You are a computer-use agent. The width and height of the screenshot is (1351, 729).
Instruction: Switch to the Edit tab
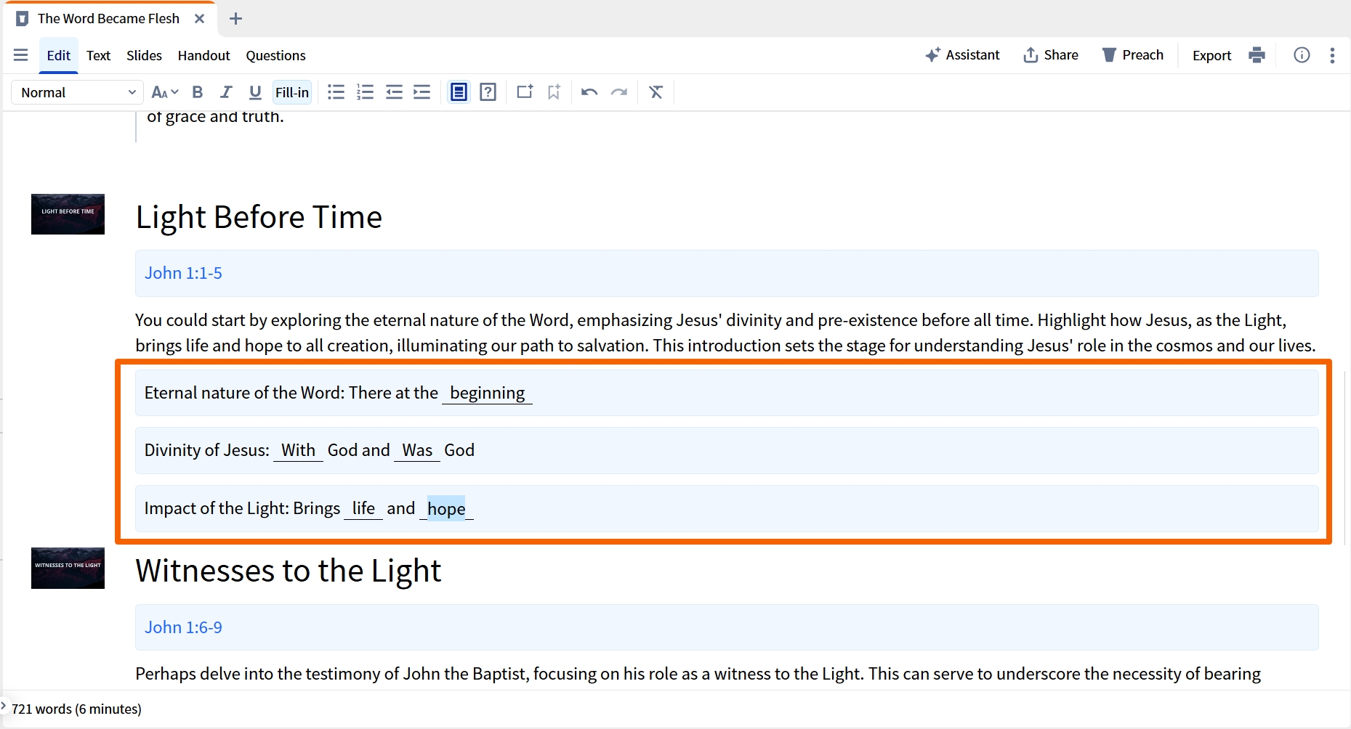(x=58, y=55)
